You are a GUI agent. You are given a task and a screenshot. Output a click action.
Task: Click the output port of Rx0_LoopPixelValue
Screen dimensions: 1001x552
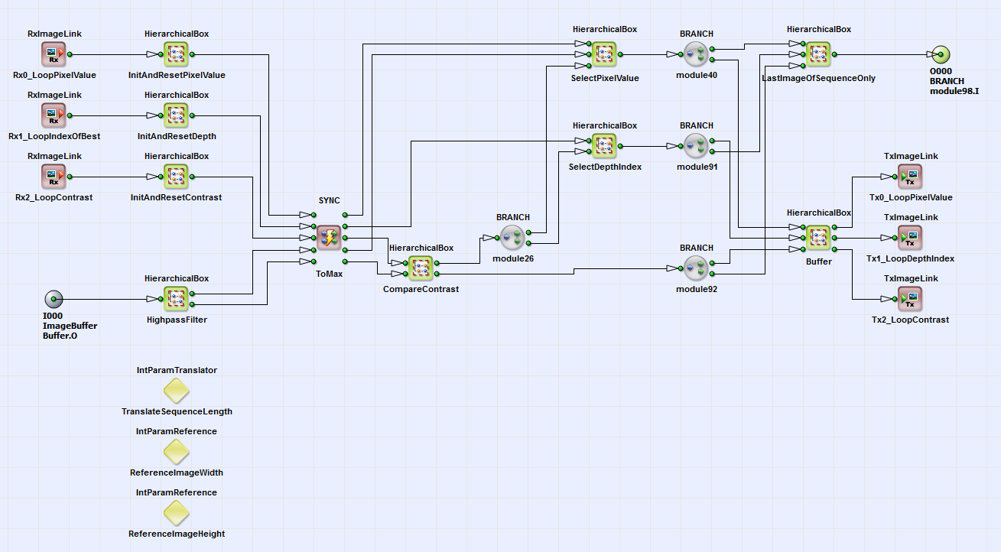point(70,54)
